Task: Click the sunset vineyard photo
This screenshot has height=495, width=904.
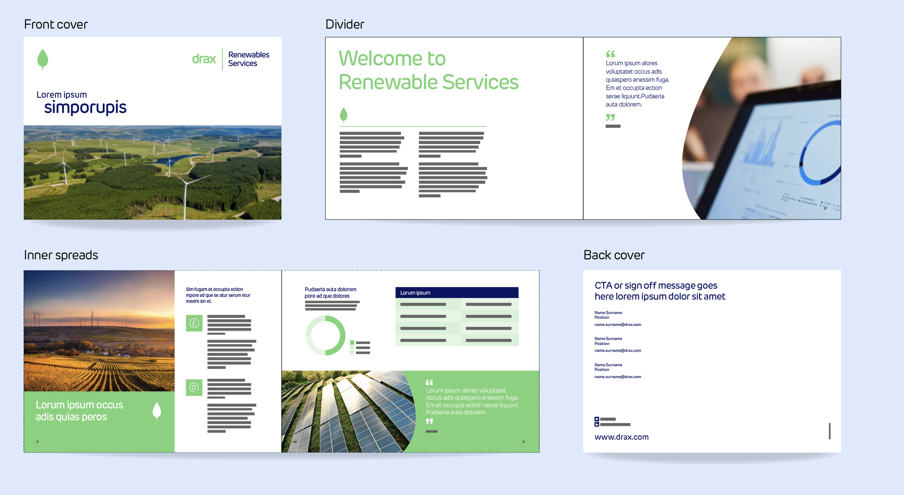Action: coord(99,331)
